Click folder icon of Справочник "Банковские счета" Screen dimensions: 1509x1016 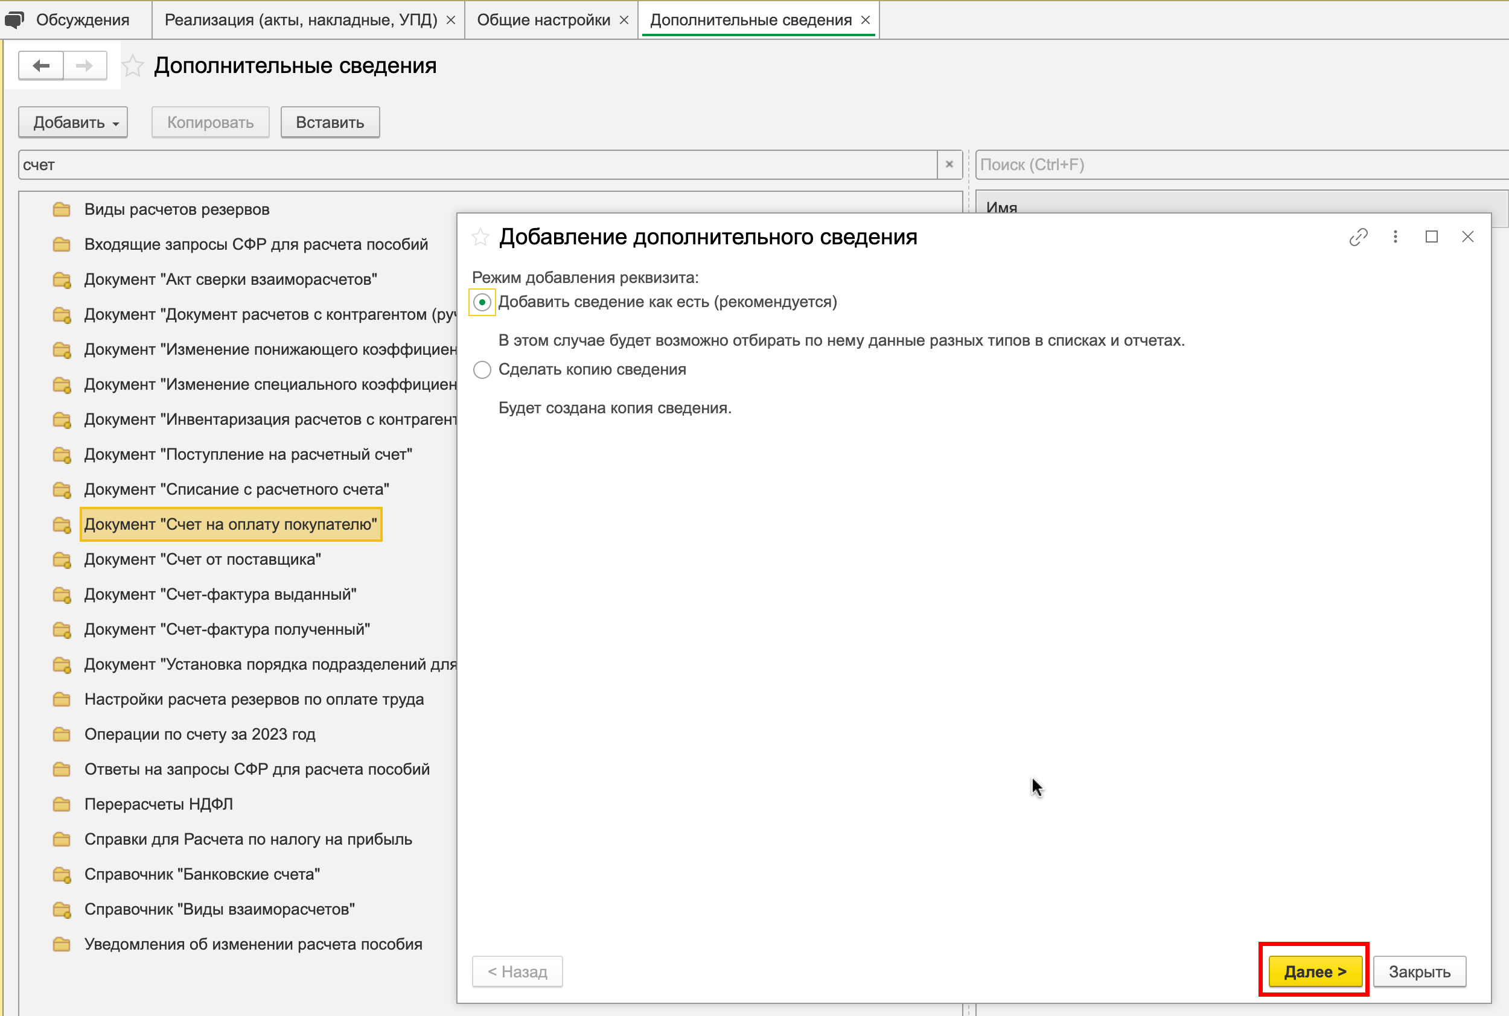[x=62, y=874]
